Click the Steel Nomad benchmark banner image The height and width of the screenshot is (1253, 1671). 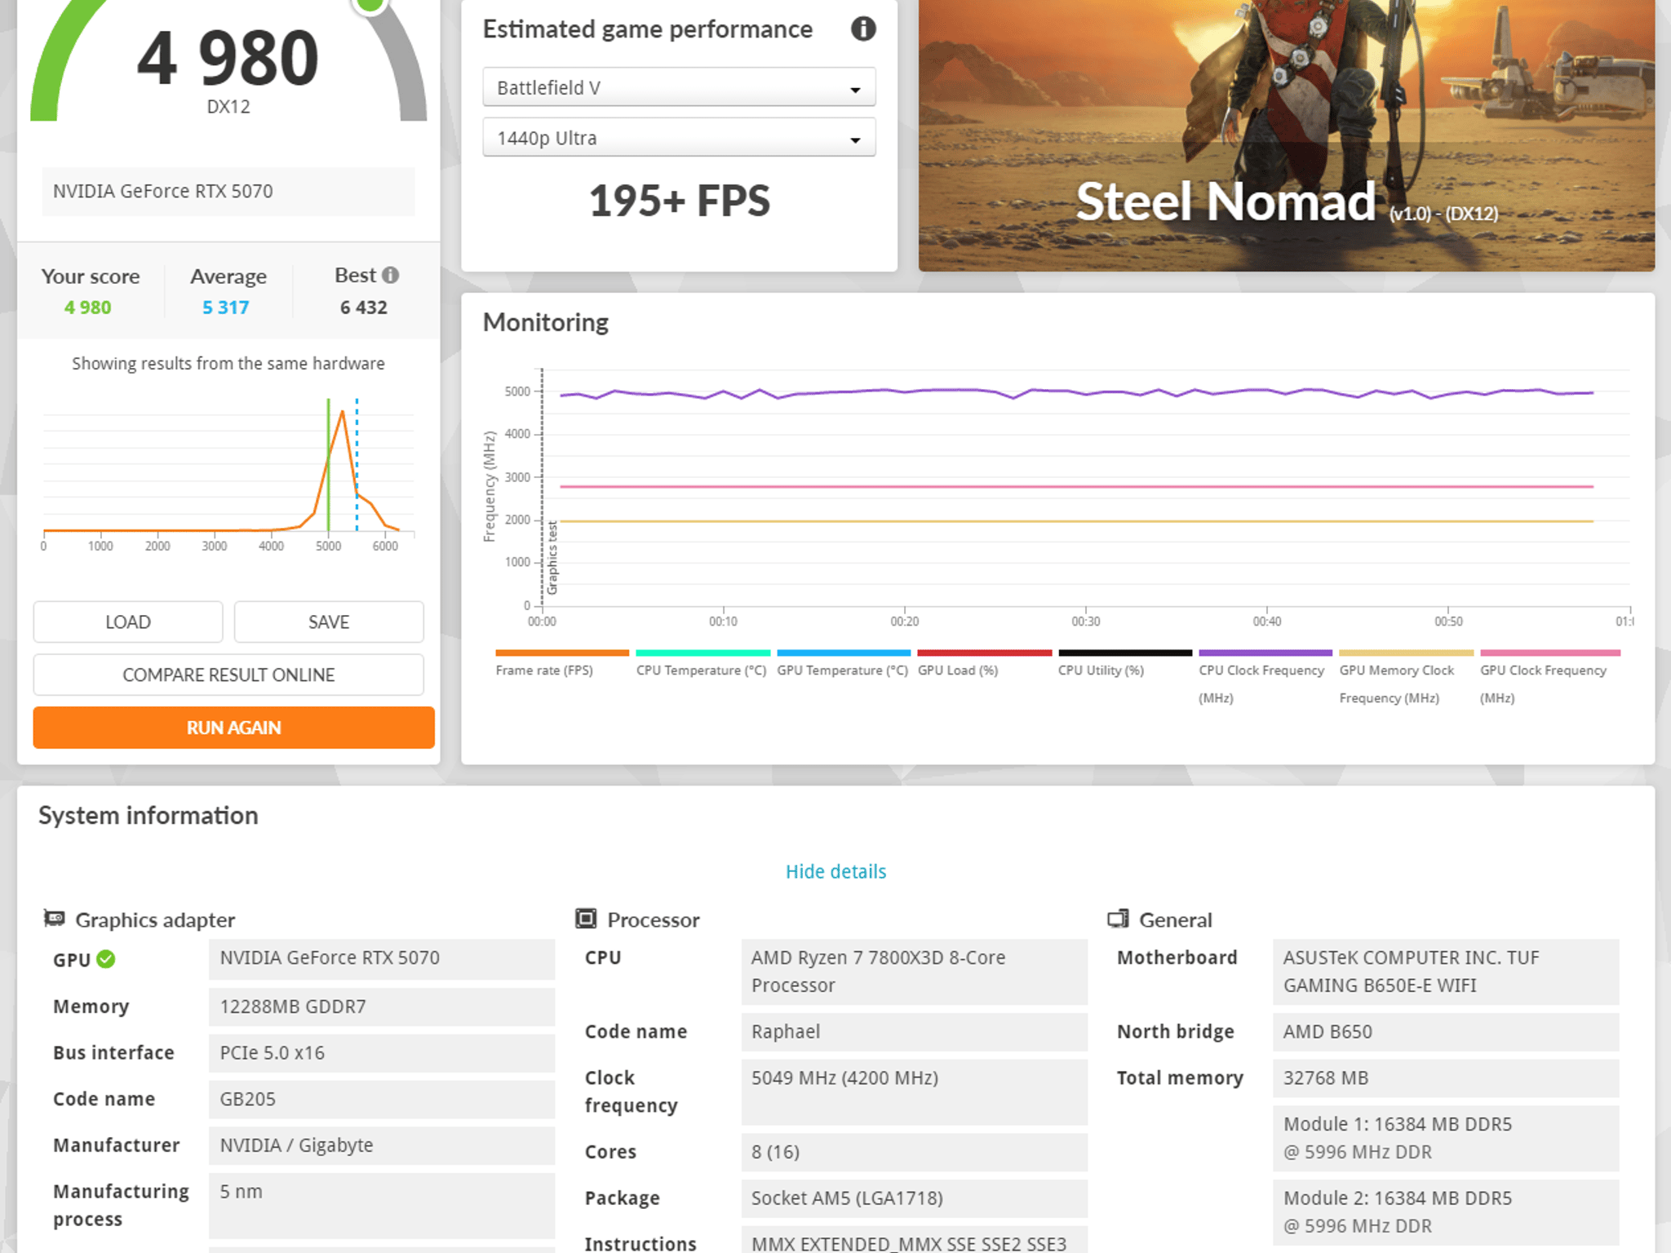click(x=1287, y=135)
